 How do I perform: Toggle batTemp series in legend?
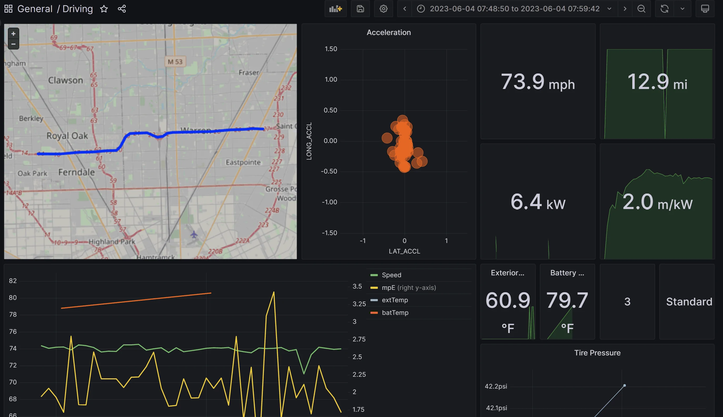click(x=395, y=312)
